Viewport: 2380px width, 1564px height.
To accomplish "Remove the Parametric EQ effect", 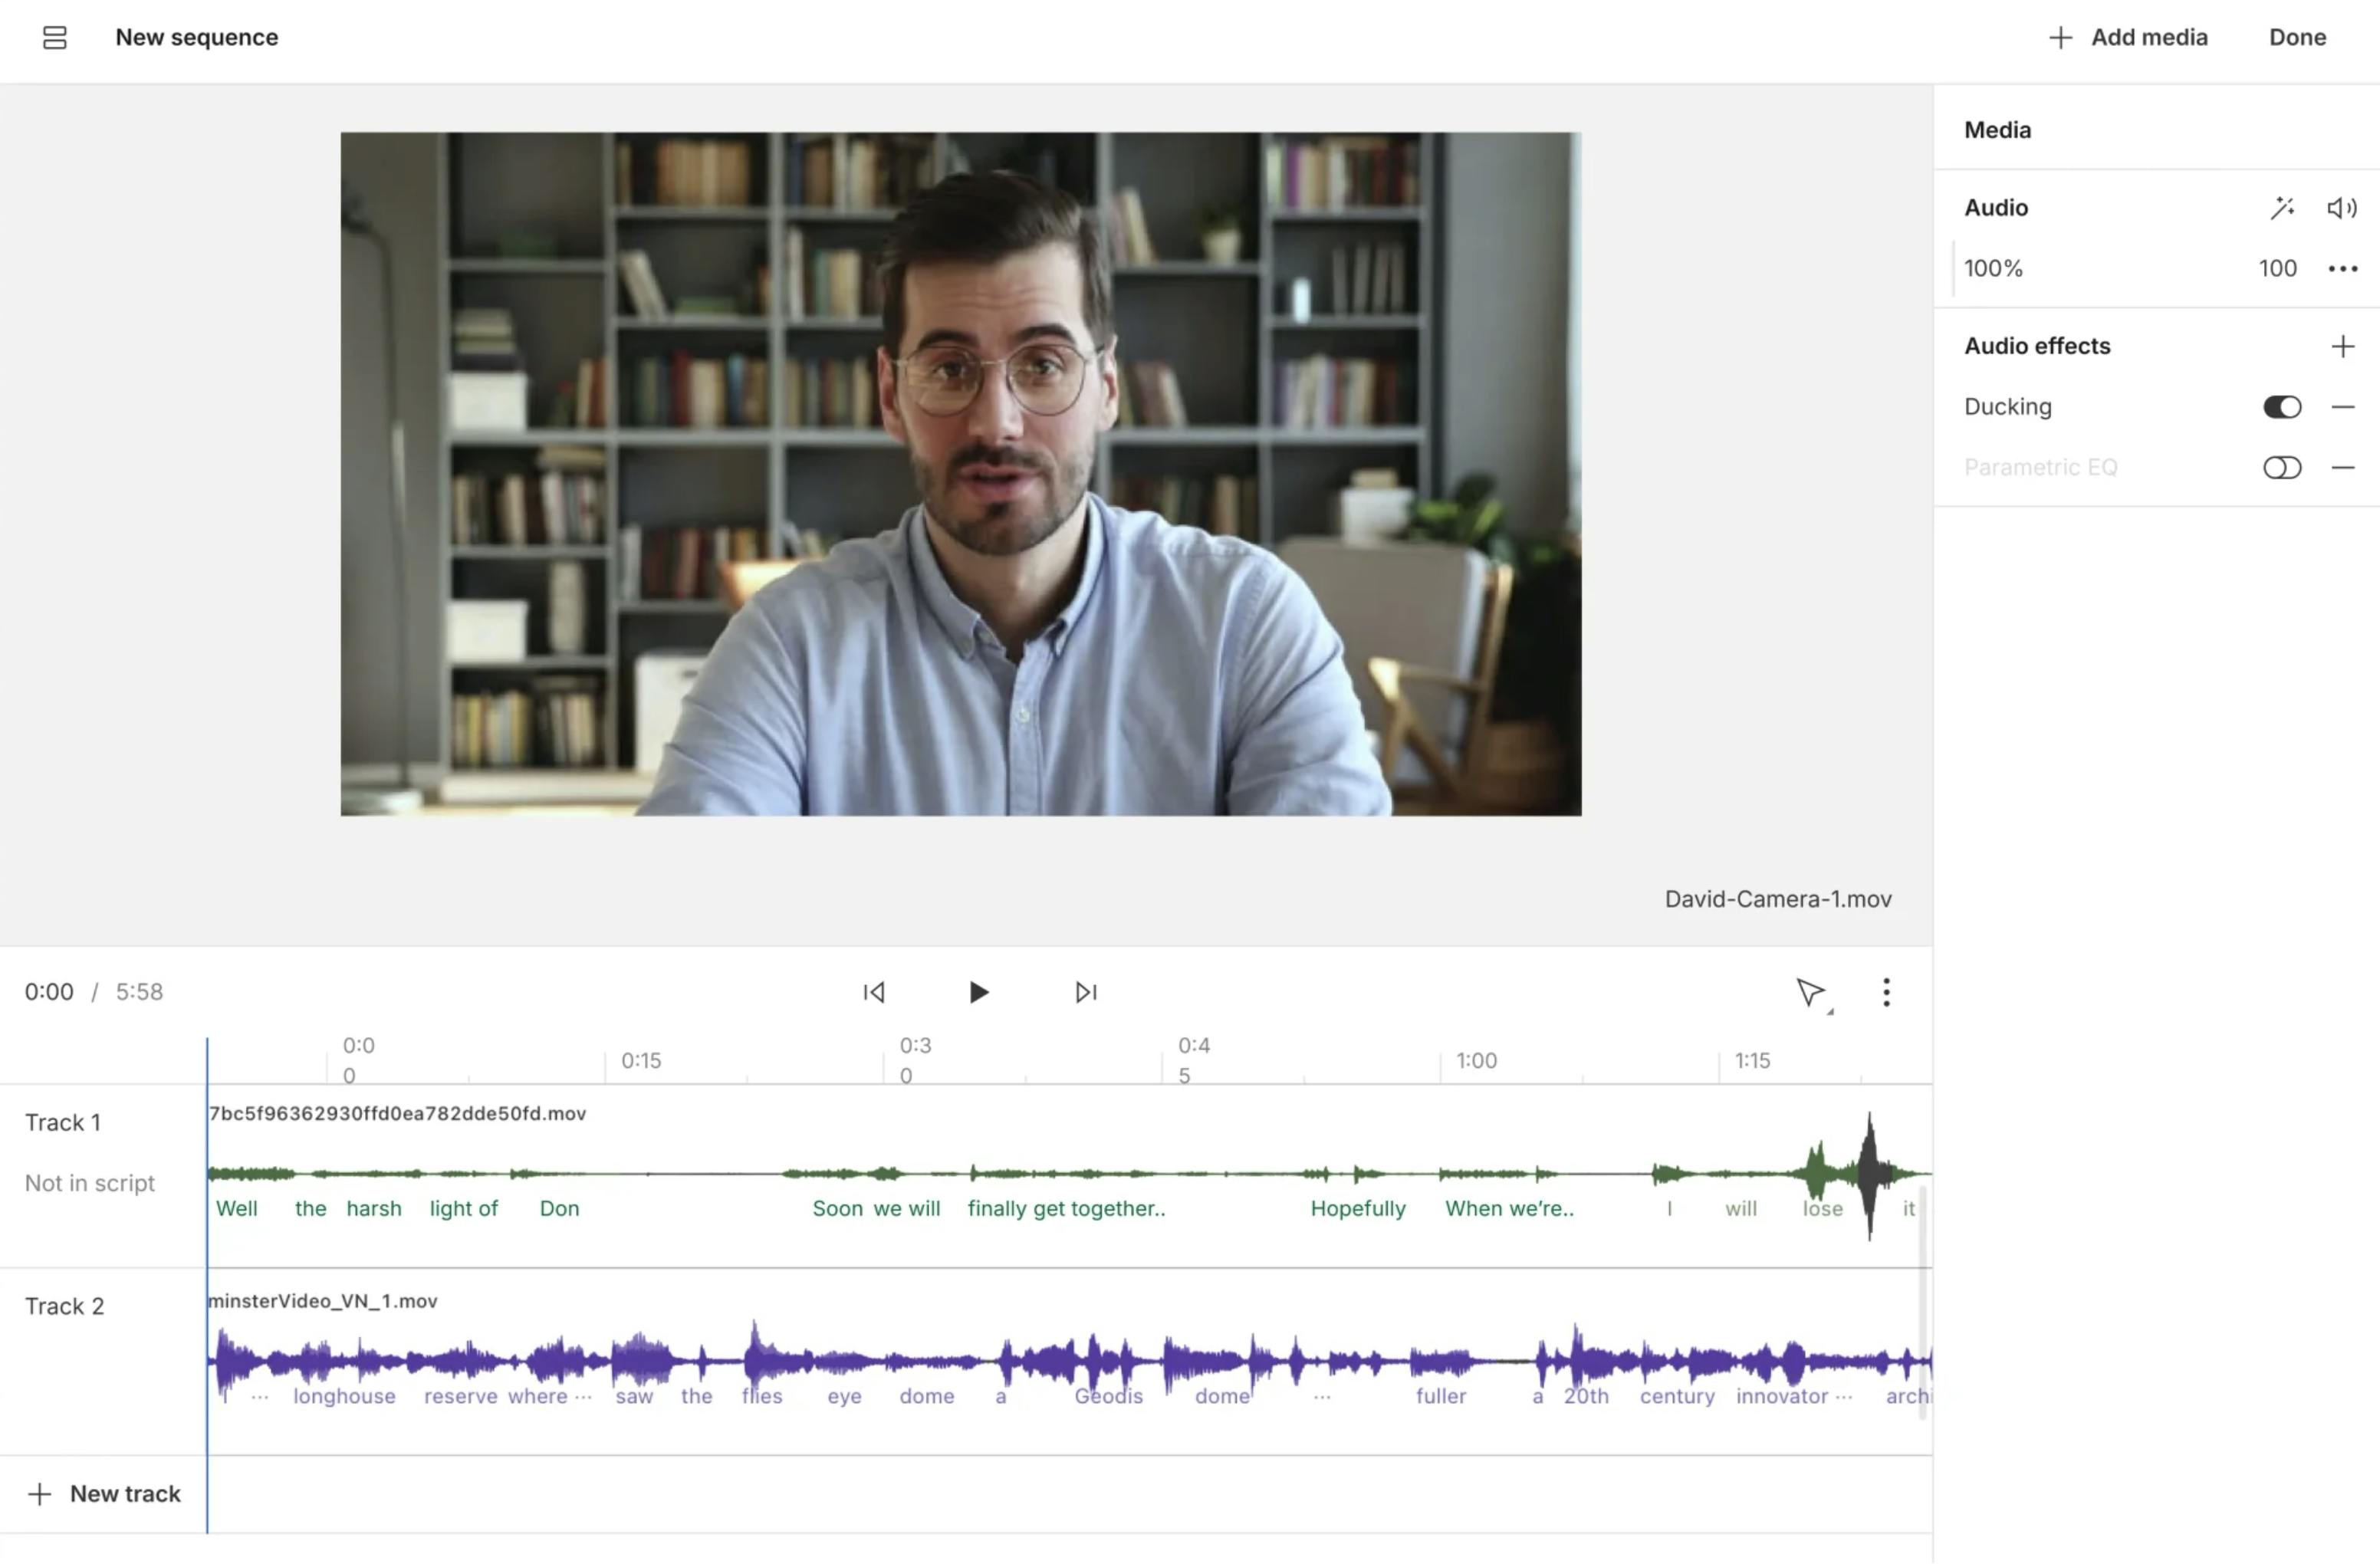I will point(2342,468).
